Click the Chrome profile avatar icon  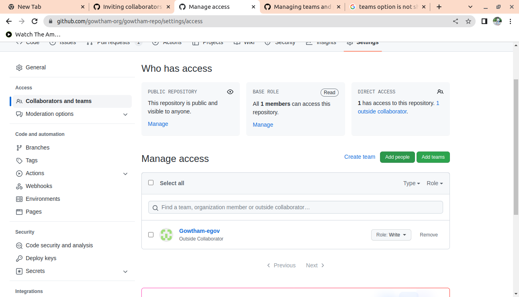tap(497, 21)
